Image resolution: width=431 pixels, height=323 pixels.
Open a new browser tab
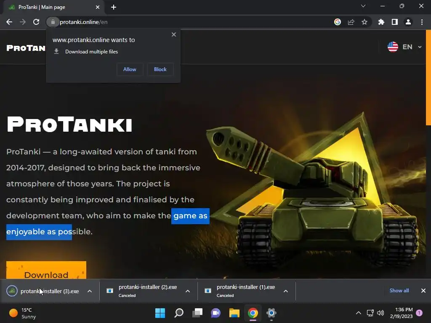pyautogui.click(x=114, y=7)
